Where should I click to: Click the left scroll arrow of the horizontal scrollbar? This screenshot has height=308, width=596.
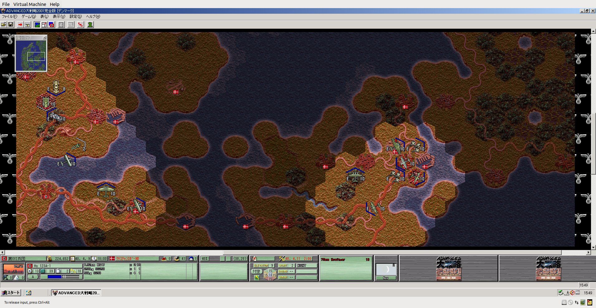click(x=2, y=252)
